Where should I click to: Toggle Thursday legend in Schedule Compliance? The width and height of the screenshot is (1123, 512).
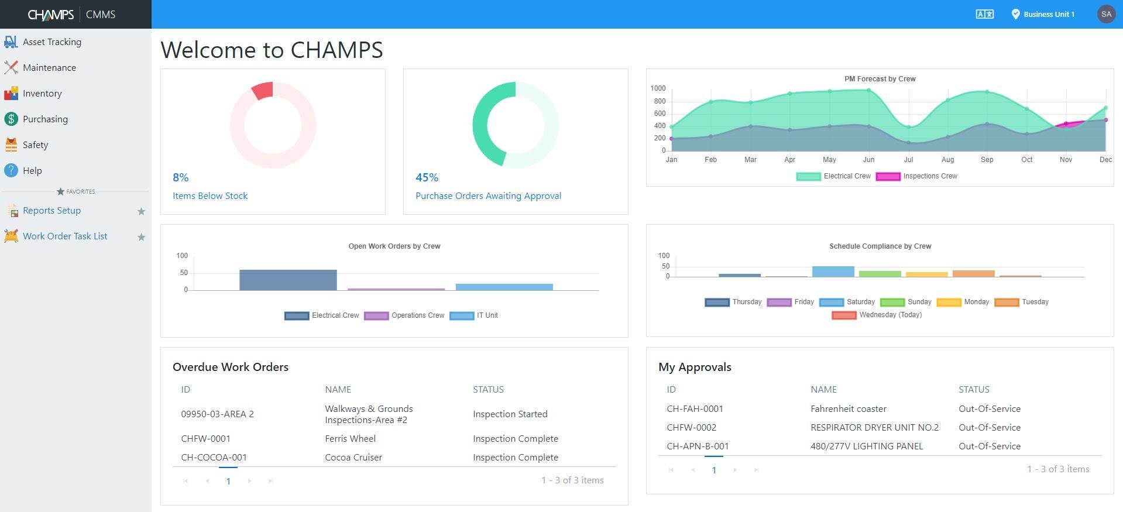(x=733, y=302)
